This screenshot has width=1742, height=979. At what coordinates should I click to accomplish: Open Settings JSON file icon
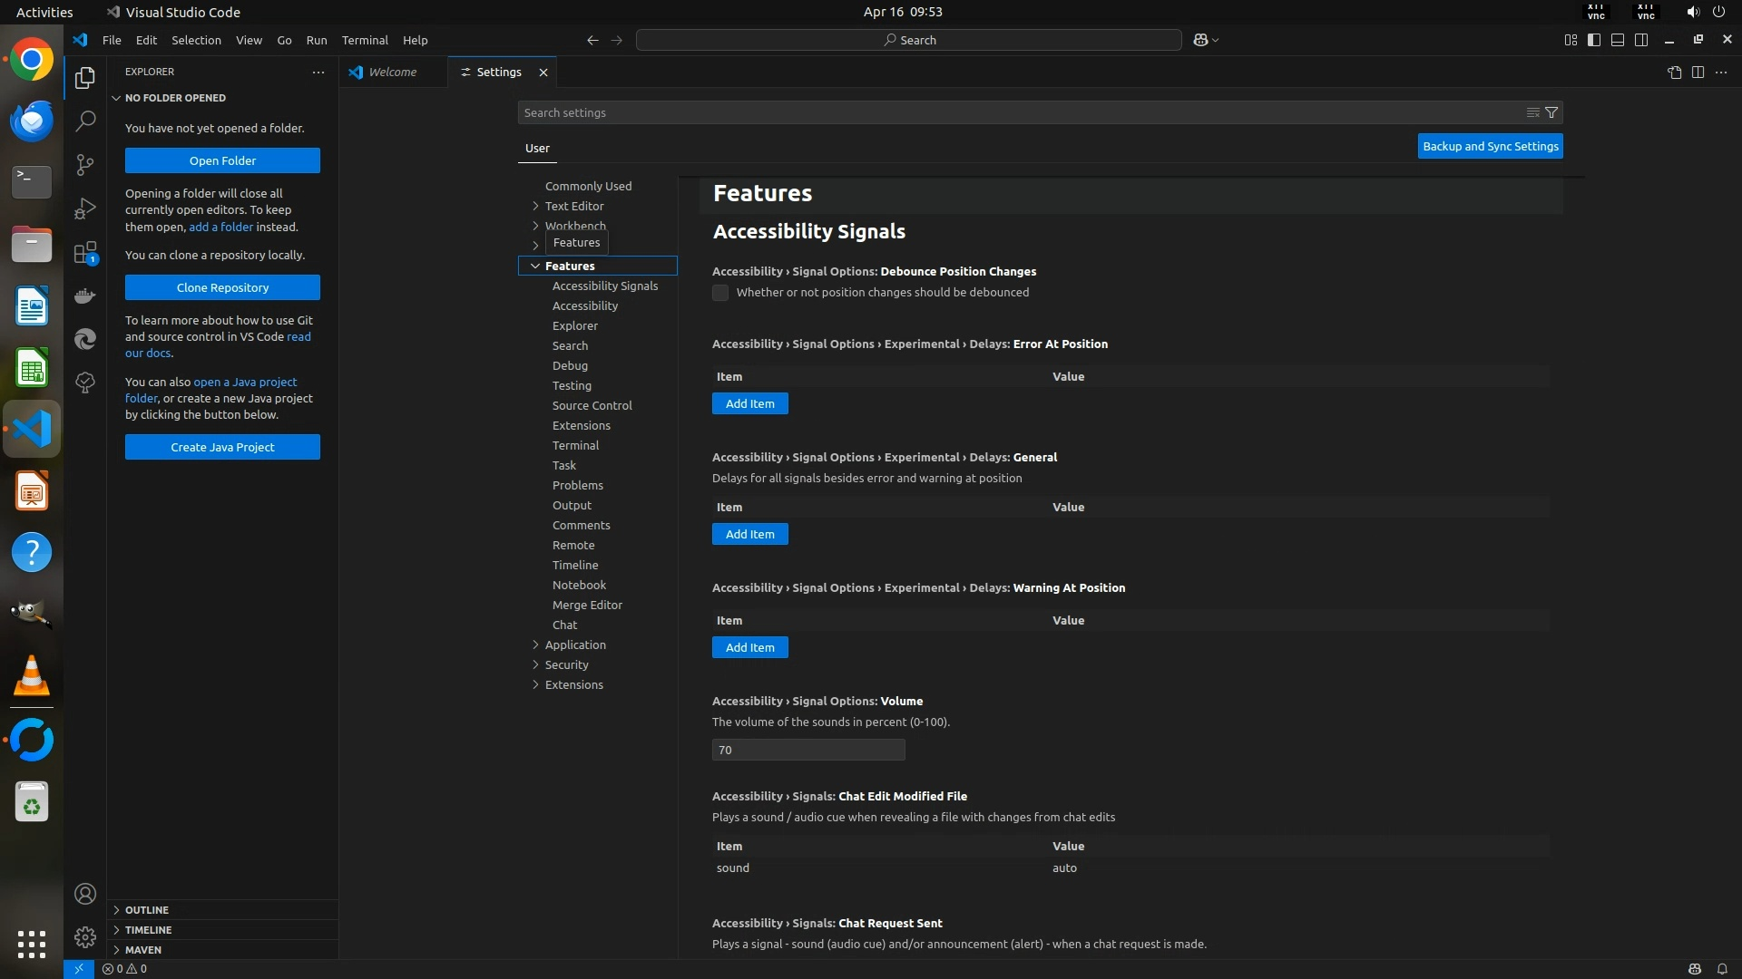pos(1674,72)
